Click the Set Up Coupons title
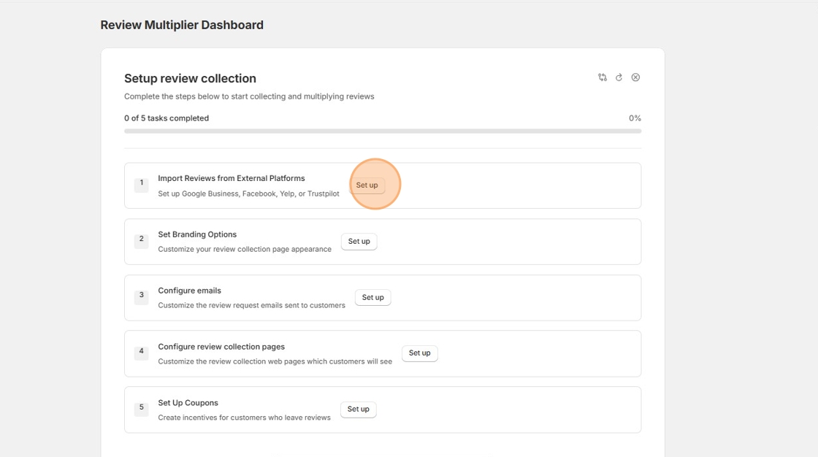Viewport: 818px width, 457px height. point(188,403)
